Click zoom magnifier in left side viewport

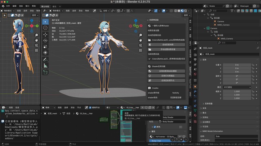36,35
